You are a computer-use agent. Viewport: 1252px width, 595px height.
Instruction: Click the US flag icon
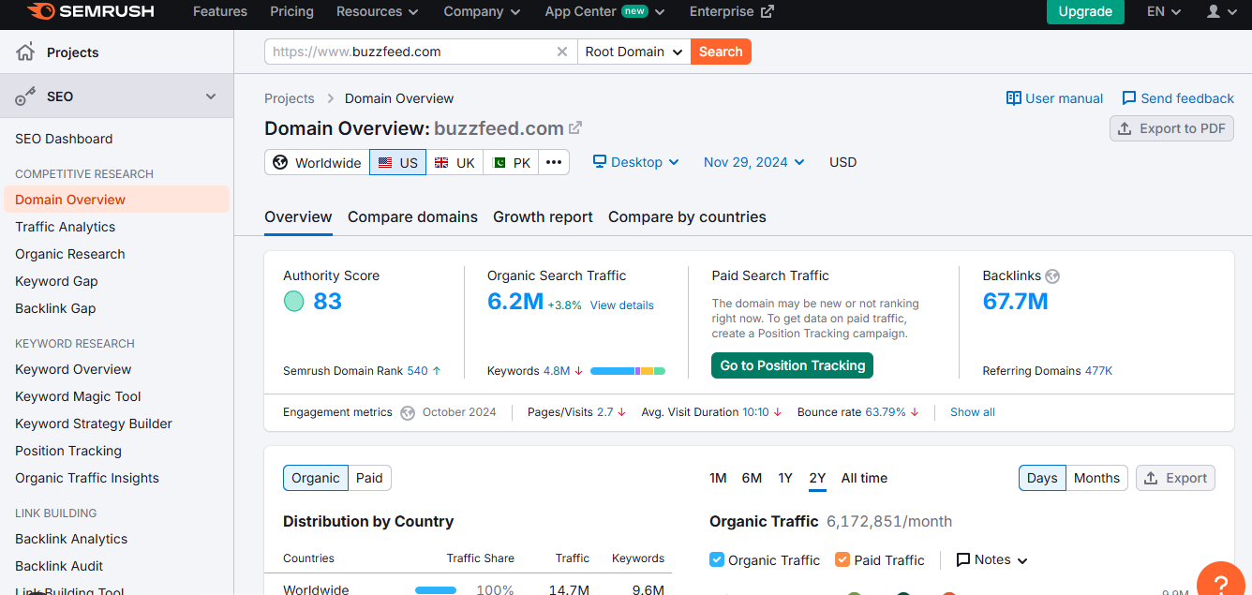point(385,162)
